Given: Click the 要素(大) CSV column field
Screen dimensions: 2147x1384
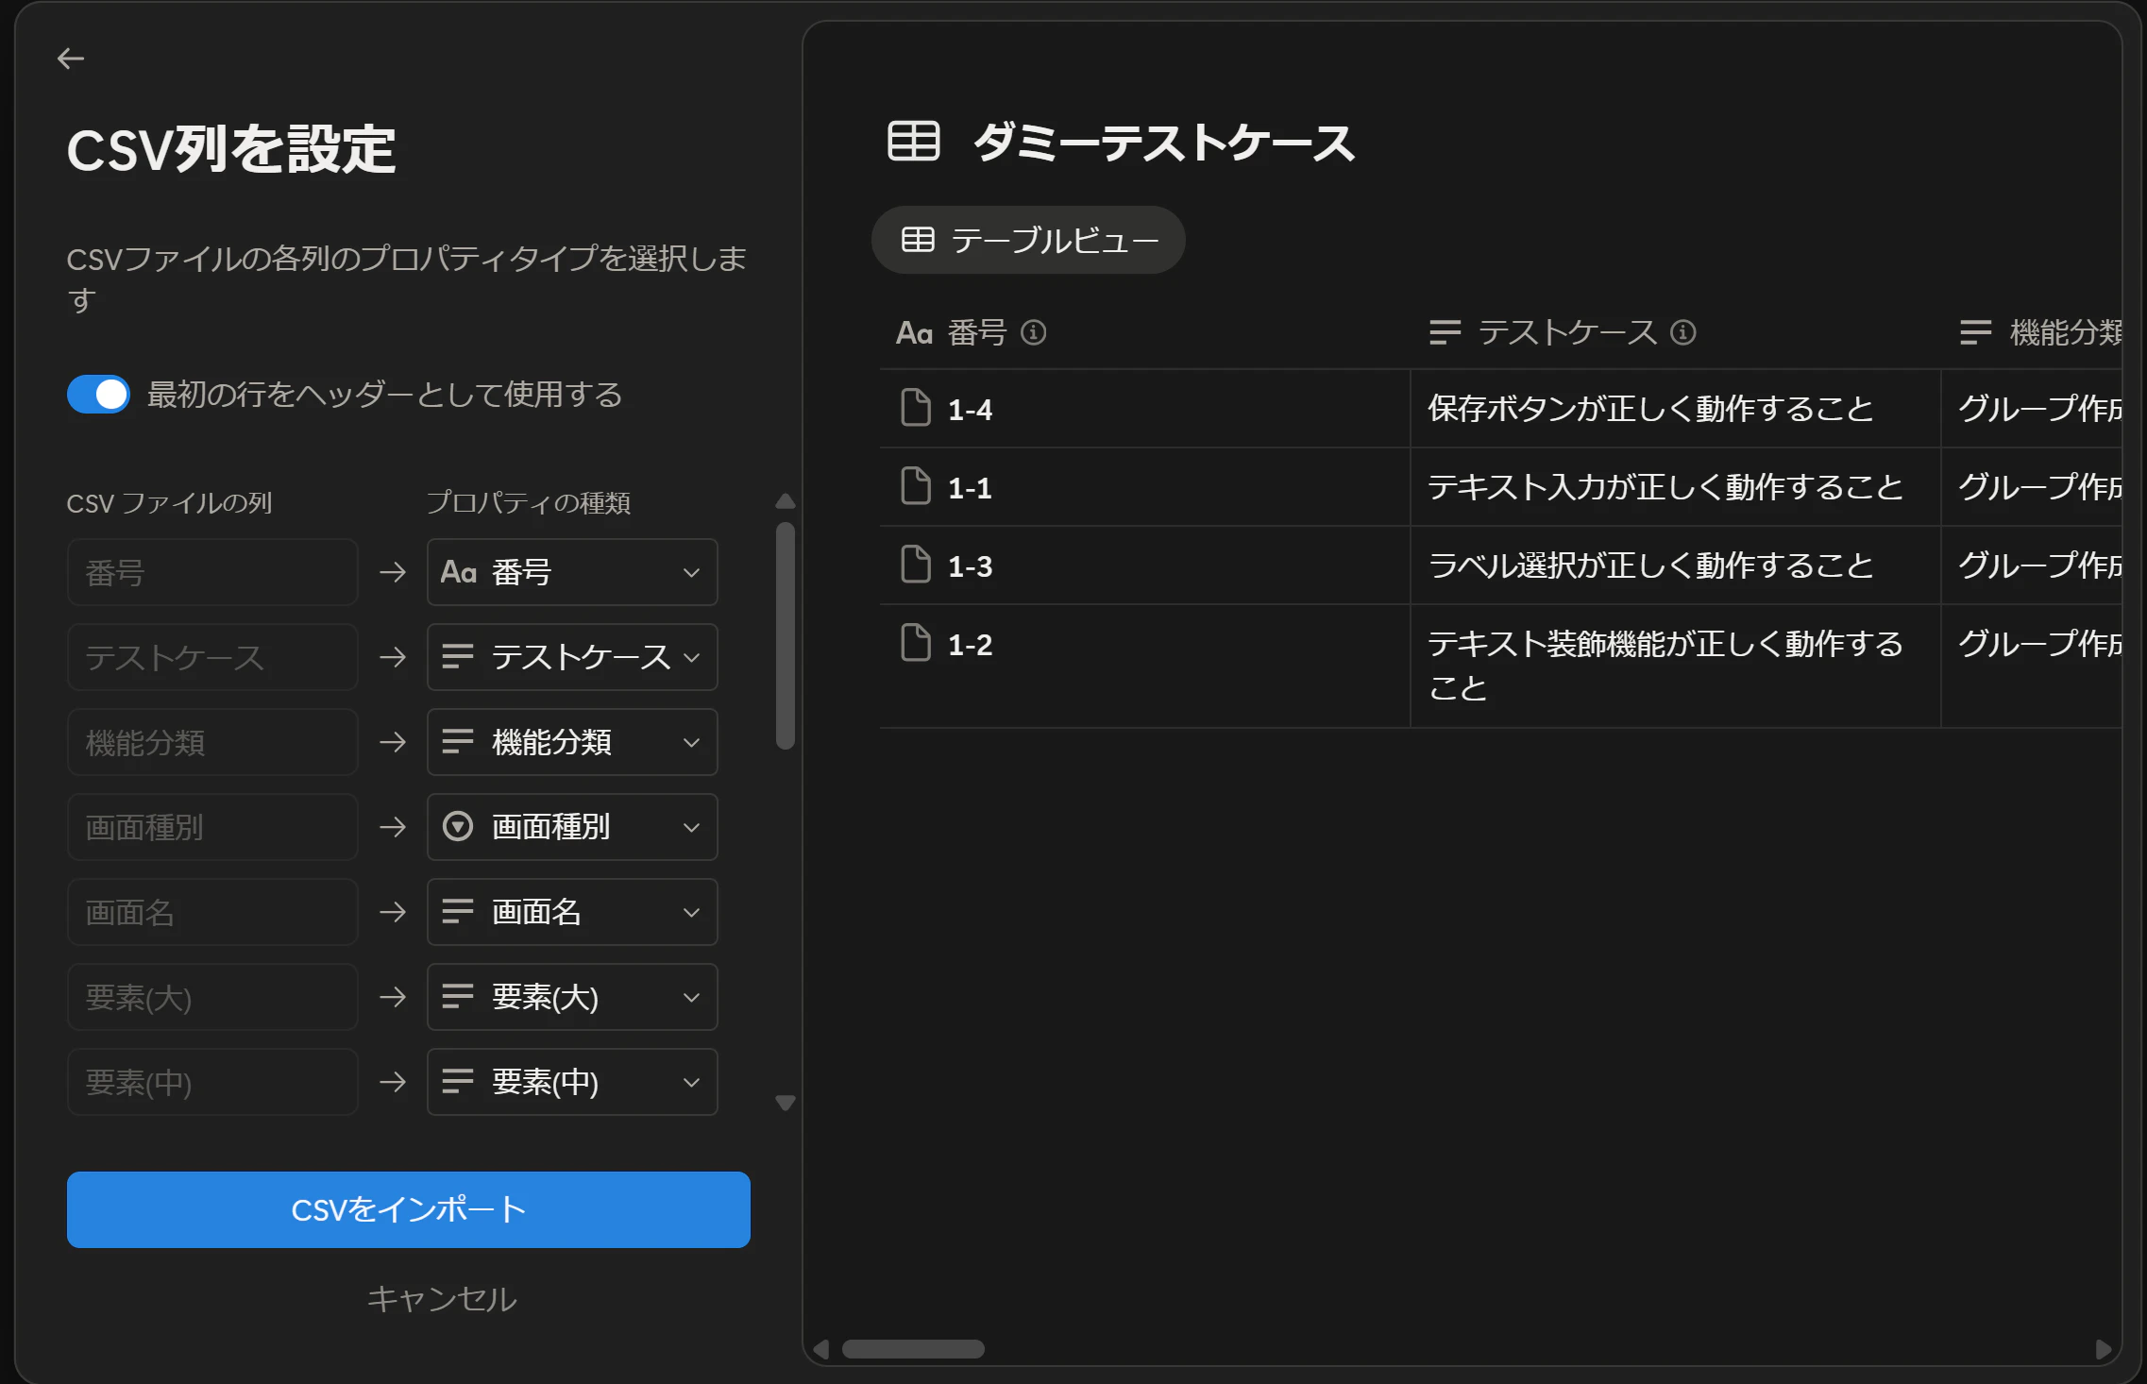Looking at the screenshot, I should (x=212, y=997).
